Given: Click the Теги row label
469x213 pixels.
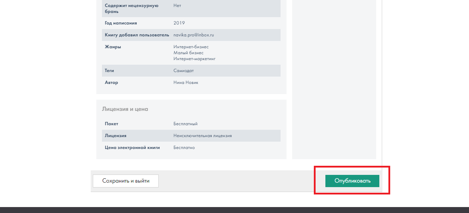Looking at the screenshot, I should 109,71.
